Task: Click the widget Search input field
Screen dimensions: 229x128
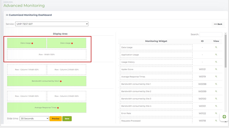Action: [x=211, y=34]
